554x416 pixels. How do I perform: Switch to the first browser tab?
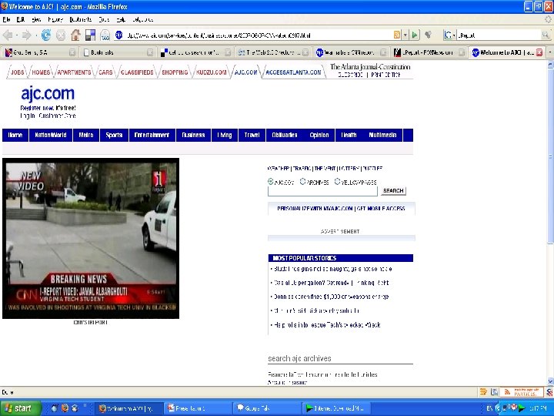(39, 52)
